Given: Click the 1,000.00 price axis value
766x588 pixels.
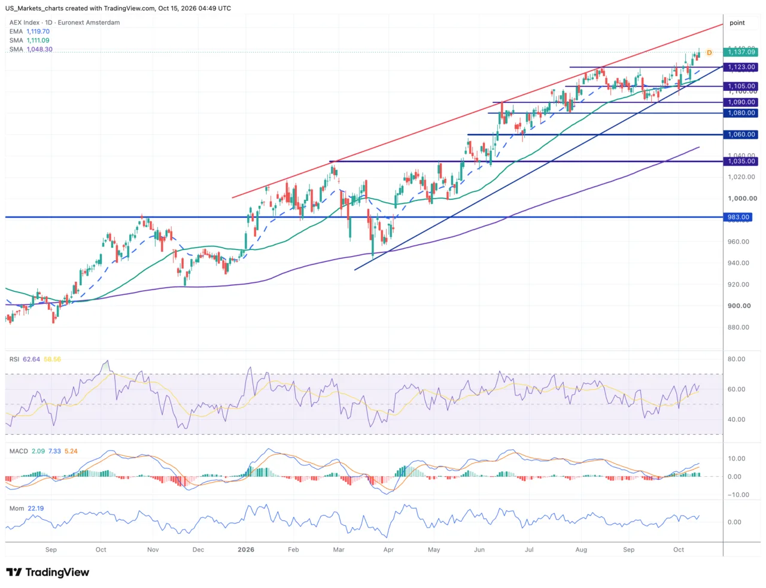Looking at the screenshot, I should coord(742,199).
